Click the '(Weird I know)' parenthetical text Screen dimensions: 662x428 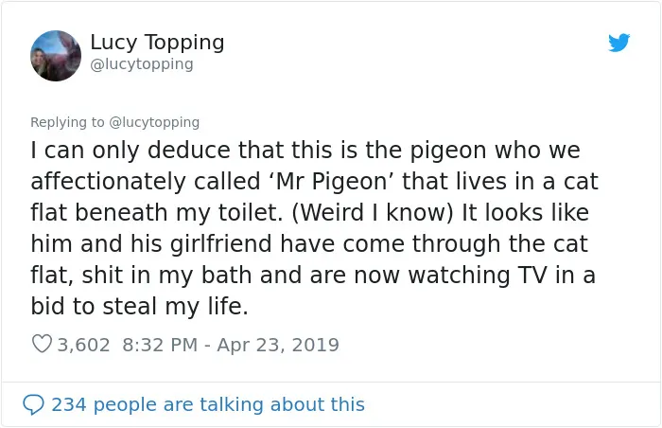click(x=373, y=213)
